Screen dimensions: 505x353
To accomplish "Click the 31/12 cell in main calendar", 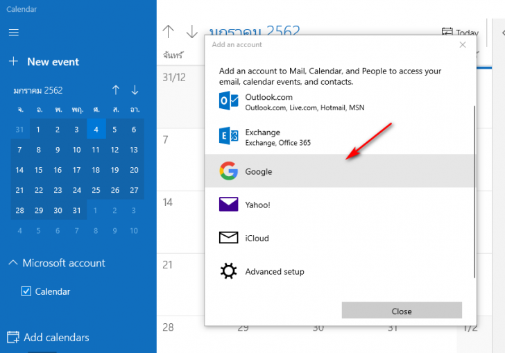I will [x=180, y=96].
